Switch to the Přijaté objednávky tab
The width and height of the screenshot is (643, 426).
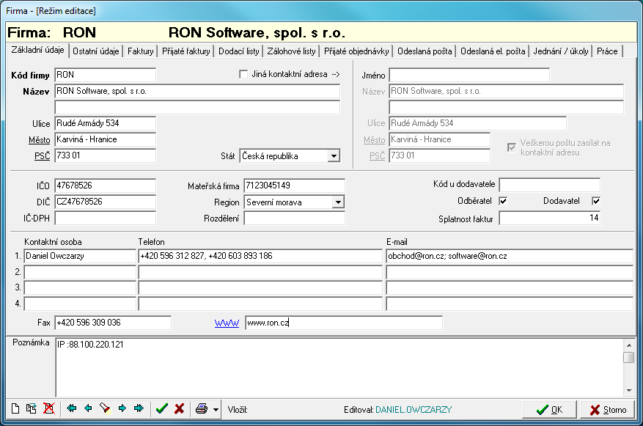point(356,51)
